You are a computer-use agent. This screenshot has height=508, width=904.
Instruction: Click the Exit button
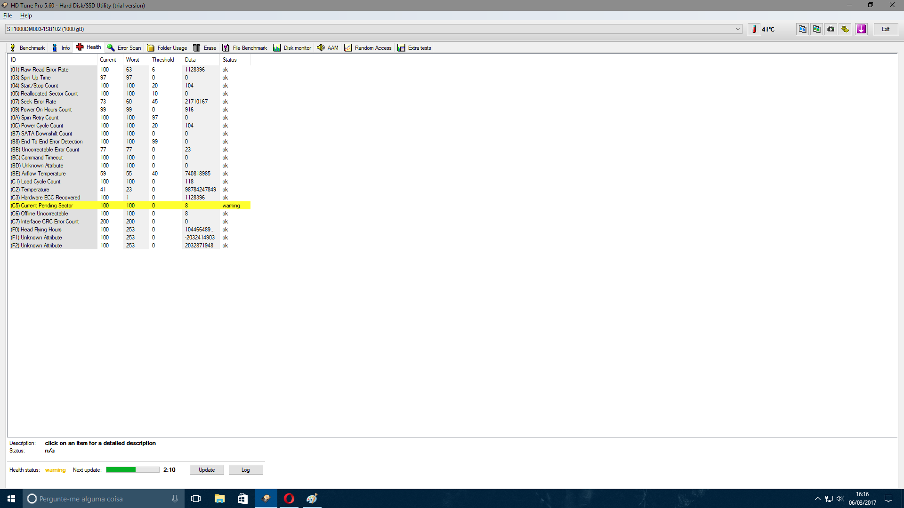(x=886, y=29)
